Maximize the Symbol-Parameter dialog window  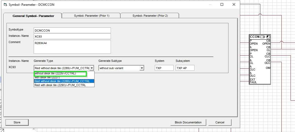[x=222, y=4]
